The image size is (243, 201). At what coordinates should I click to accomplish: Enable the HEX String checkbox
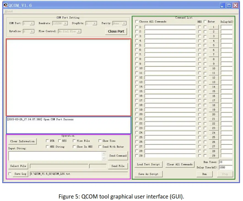click(47, 147)
